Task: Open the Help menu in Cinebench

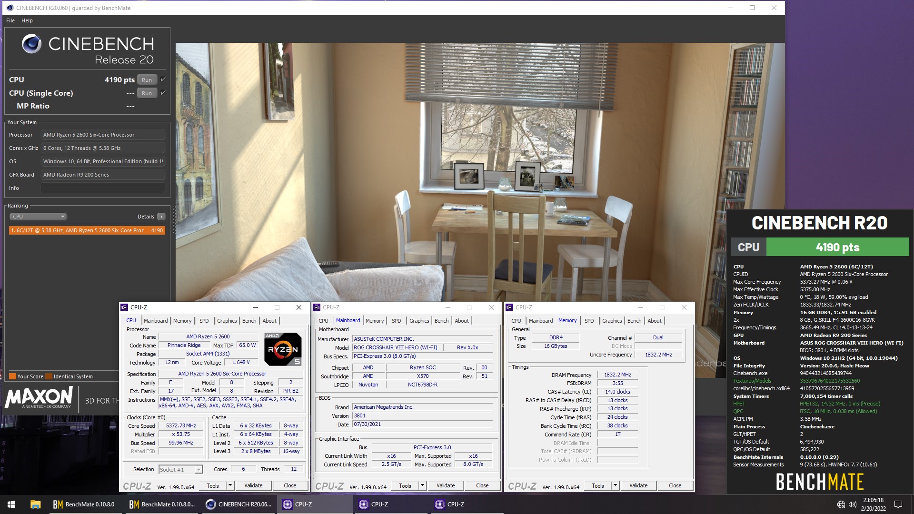Action: (x=27, y=20)
